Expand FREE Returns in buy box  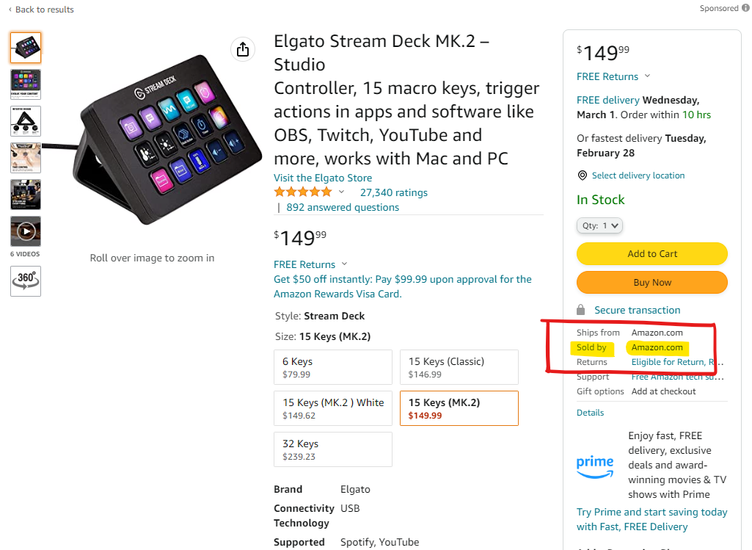point(614,77)
